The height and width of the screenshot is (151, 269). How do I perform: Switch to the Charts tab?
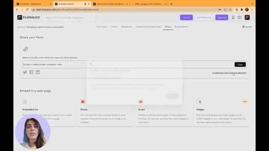point(114,27)
